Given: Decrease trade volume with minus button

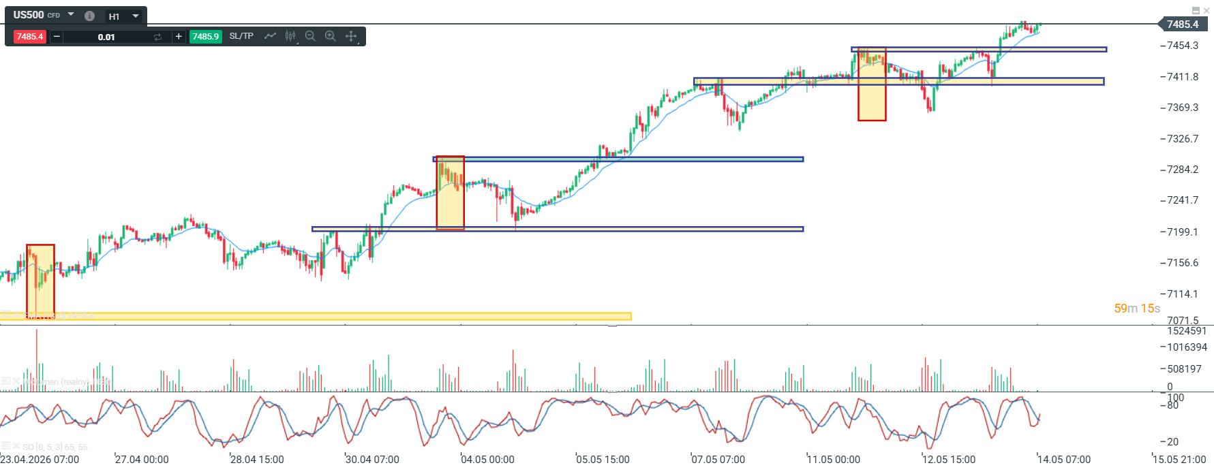Looking at the screenshot, I should click(x=57, y=37).
